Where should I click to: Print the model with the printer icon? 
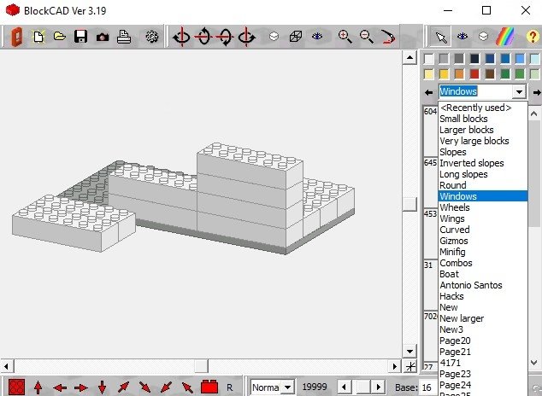tap(124, 37)
